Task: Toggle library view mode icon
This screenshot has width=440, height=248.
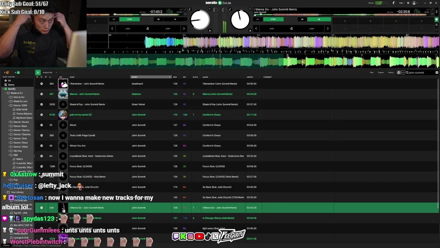Action: pyautogui.click(x=38, y=73)
